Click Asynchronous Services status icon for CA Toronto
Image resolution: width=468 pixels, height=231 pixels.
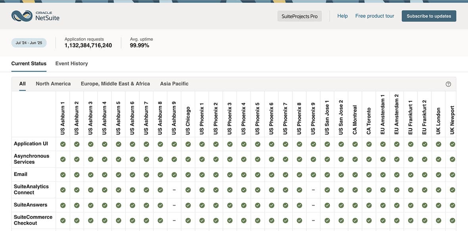369,159
